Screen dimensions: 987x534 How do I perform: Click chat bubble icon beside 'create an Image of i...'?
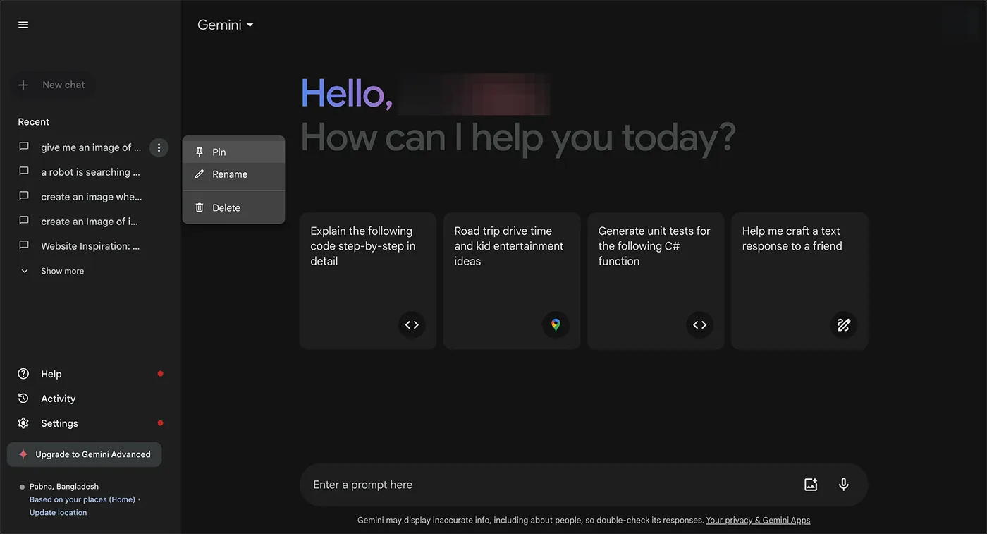pyautogui.click(x=24, y=221)
